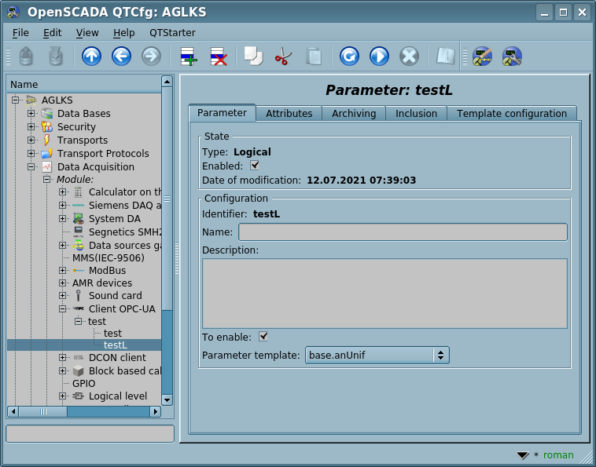Click into the Name input field
This screenshot has height=467, width=596.
(x=403, y=232)
